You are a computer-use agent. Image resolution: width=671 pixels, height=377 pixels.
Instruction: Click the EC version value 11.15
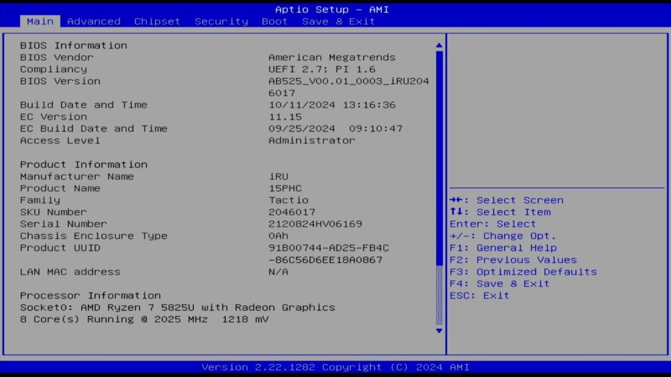pyautogui.click(x=285, y=117)
